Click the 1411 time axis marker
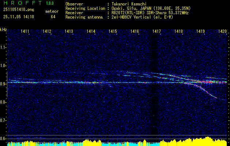The height and width of the screenshot is (146, 230). [25, 31]
